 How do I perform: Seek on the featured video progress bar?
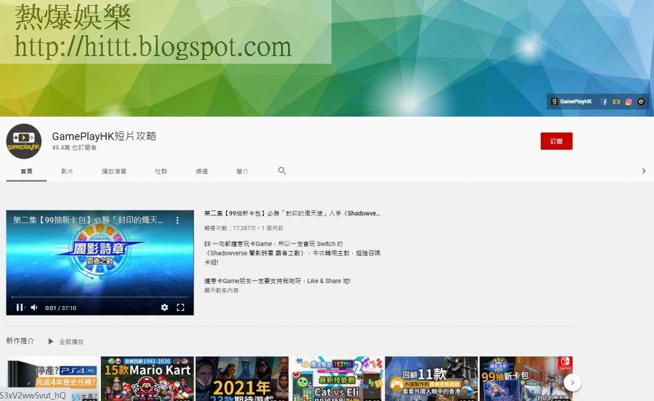(100, 297)
